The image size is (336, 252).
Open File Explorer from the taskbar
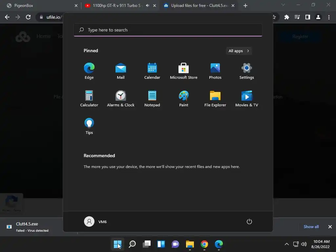[x=190, y=244]
